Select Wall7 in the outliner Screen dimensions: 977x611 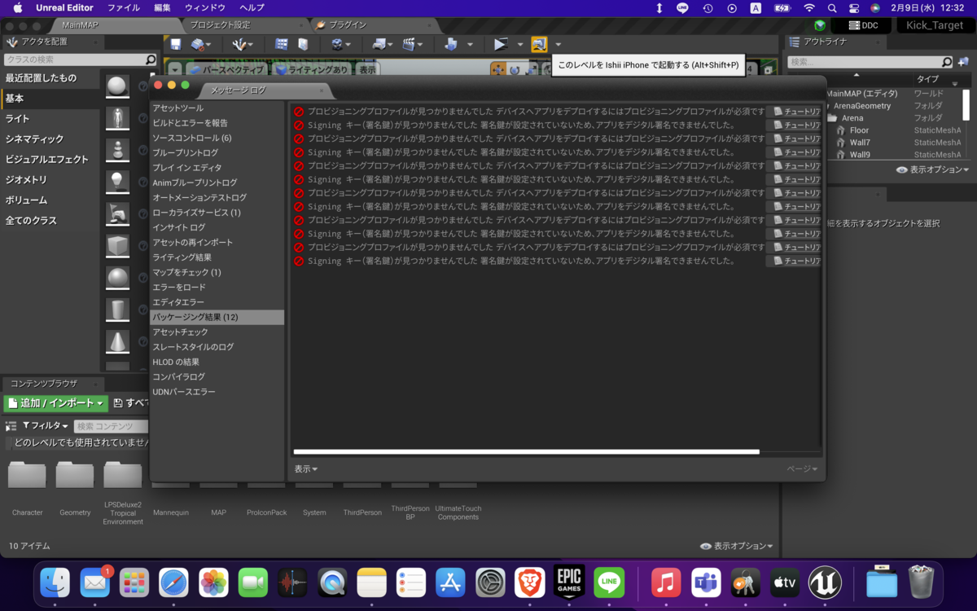[x=860, y=143]
